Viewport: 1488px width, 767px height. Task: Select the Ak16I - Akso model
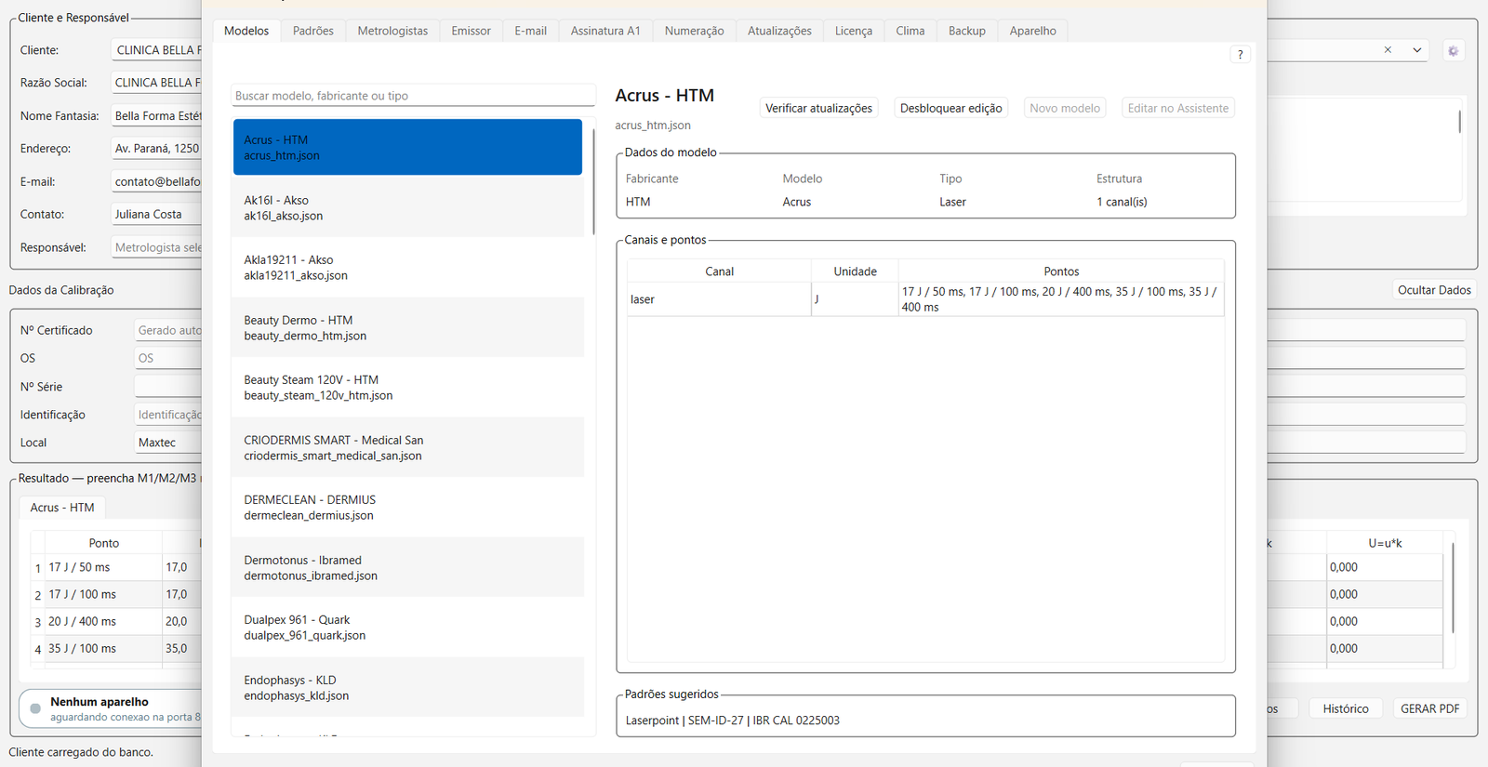click(x=407, y=207)
